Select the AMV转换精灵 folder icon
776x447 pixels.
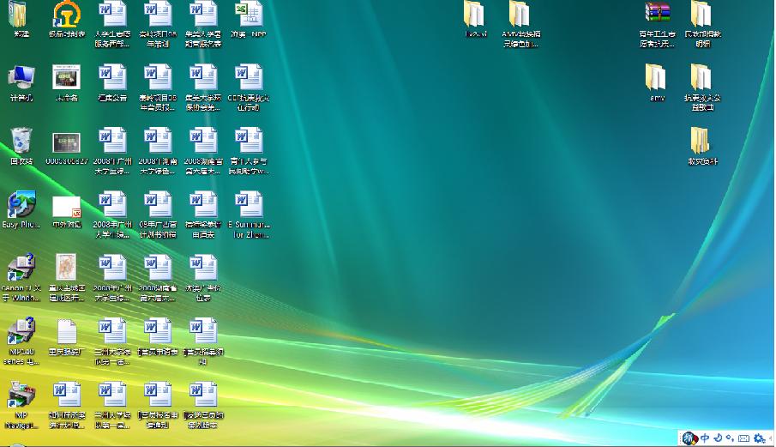point(520,14)
